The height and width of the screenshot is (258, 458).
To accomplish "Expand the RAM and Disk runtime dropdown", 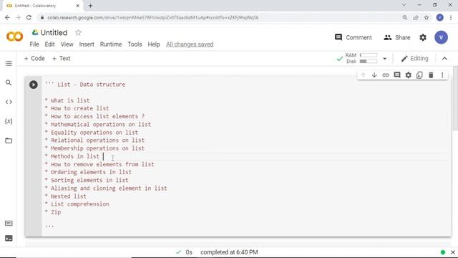I will click(385, 59).
